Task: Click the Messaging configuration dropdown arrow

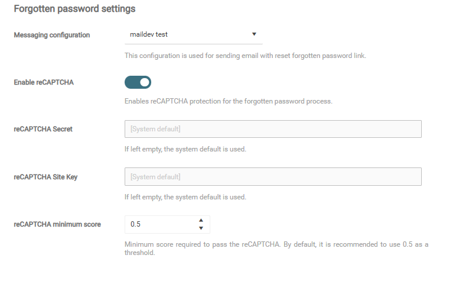Action: 254,34
